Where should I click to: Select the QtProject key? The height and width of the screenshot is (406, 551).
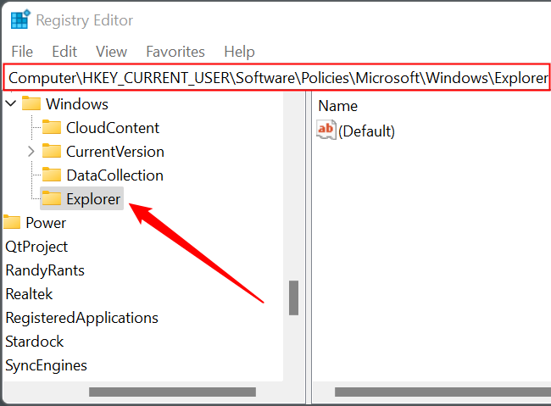(x=36, y=247)
